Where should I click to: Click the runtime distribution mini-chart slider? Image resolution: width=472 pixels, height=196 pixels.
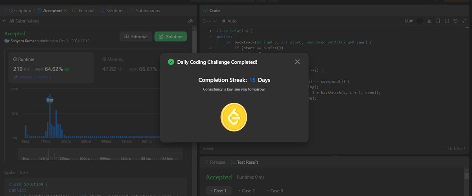click(x=100, y=153)
